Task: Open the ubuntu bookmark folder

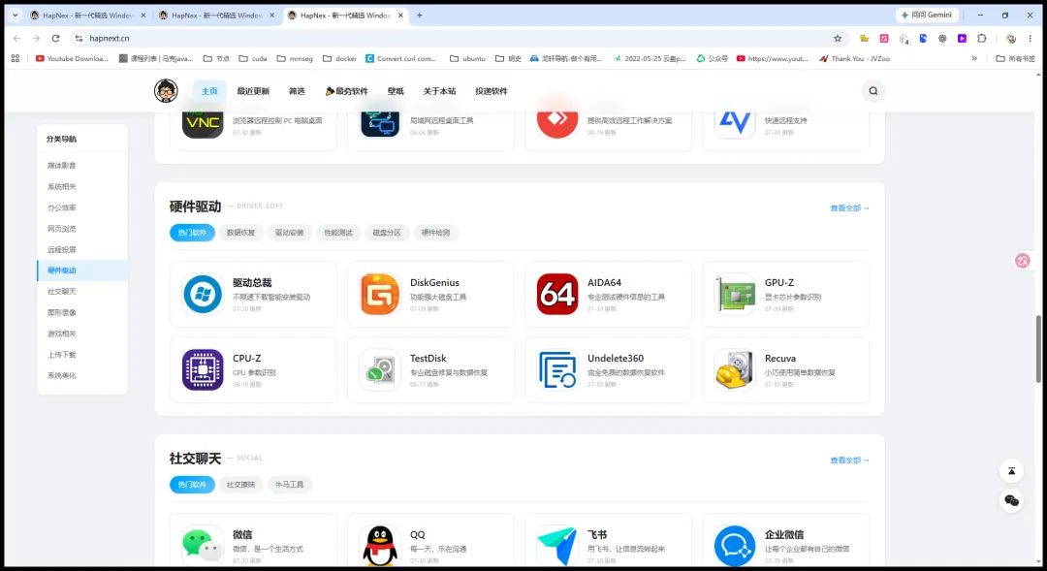Action: [x=467, y=58]
